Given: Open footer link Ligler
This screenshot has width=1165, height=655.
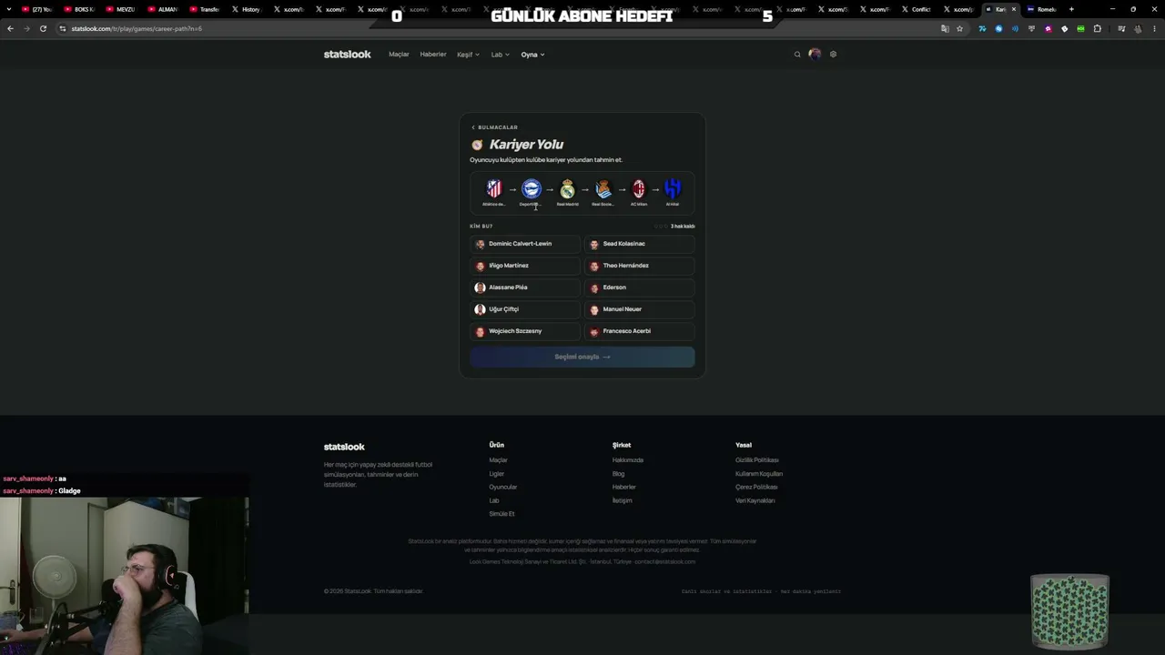Looking at the screenshot, I should [496, 474].
